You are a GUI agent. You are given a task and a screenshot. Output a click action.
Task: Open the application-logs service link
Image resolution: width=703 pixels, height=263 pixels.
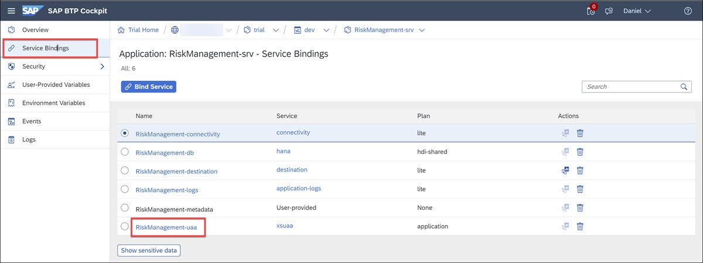[299, 188]
